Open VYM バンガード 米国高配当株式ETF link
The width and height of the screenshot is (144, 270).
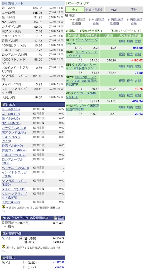pos(83,108)
